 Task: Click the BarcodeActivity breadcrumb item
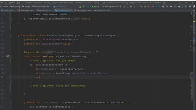click(60, 7)
